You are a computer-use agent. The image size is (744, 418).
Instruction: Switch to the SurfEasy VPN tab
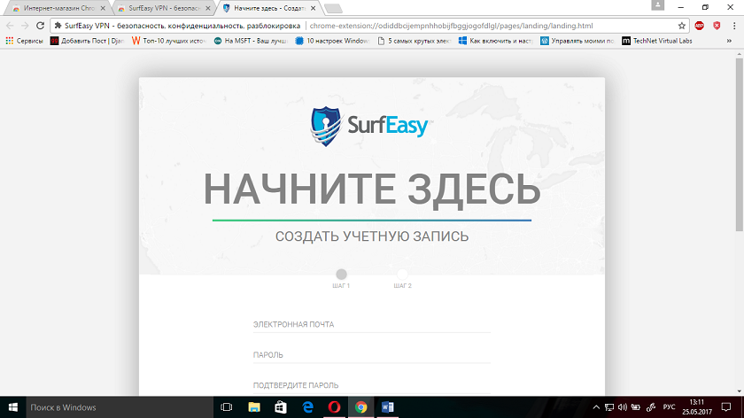159,8
